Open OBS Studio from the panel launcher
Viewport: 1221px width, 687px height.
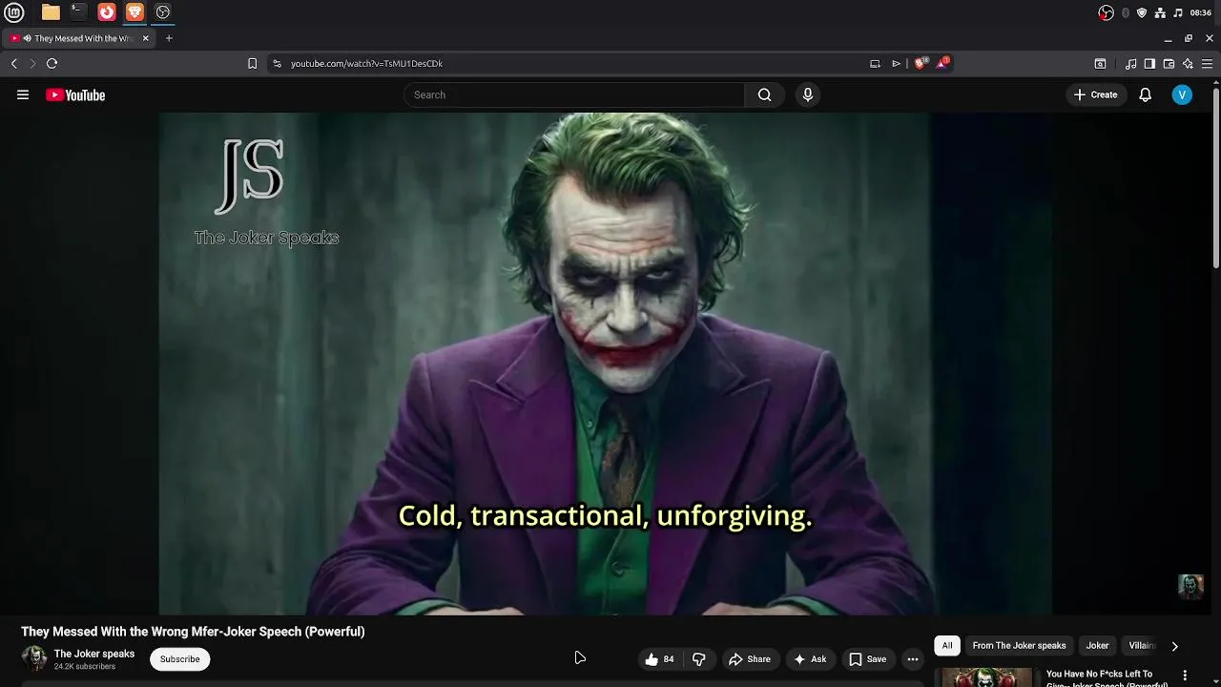pos(163,12)
